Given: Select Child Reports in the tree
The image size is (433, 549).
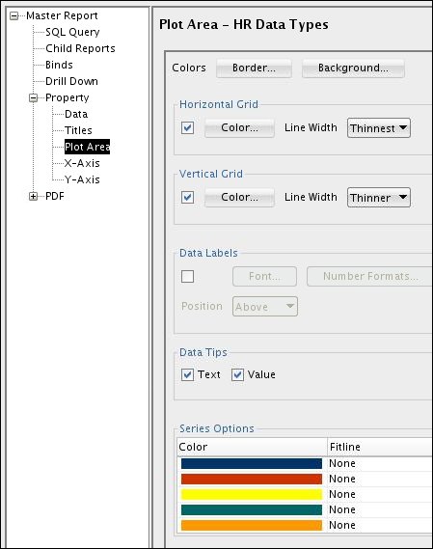Looking at the screenshot, I should [80, 48].
